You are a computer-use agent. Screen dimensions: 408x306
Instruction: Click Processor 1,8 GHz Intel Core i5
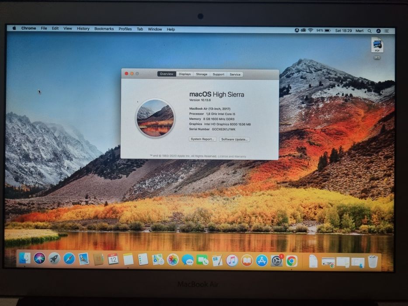(x=212, y=114)
